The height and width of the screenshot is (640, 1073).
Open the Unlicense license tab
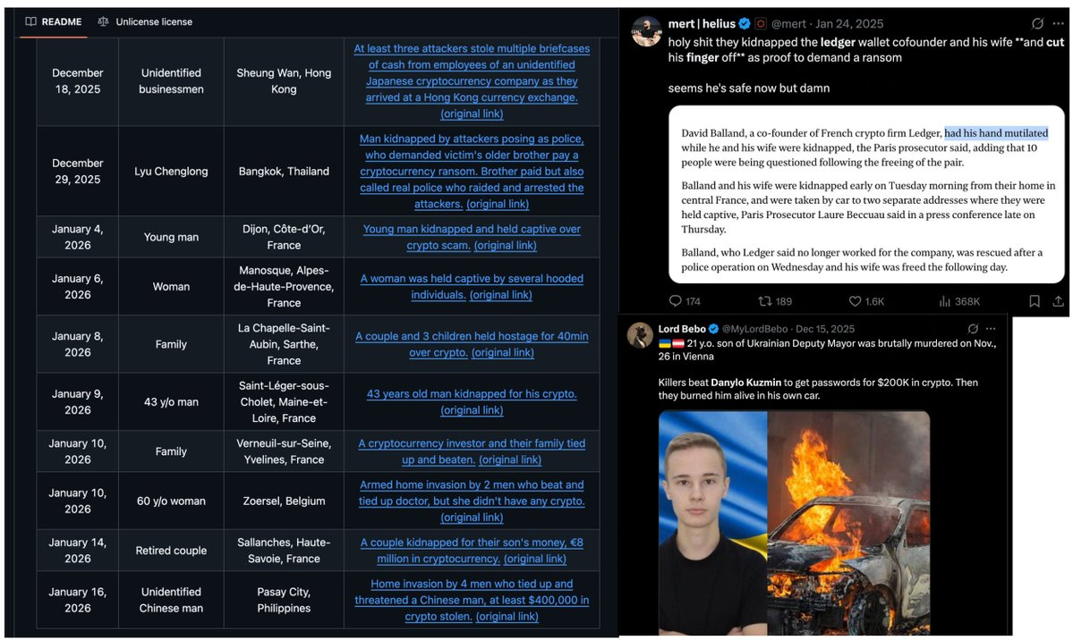(x=145, y=21)
